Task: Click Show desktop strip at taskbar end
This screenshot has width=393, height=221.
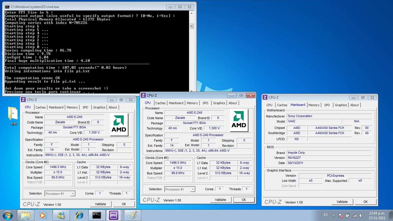Action: click(391, 215)
